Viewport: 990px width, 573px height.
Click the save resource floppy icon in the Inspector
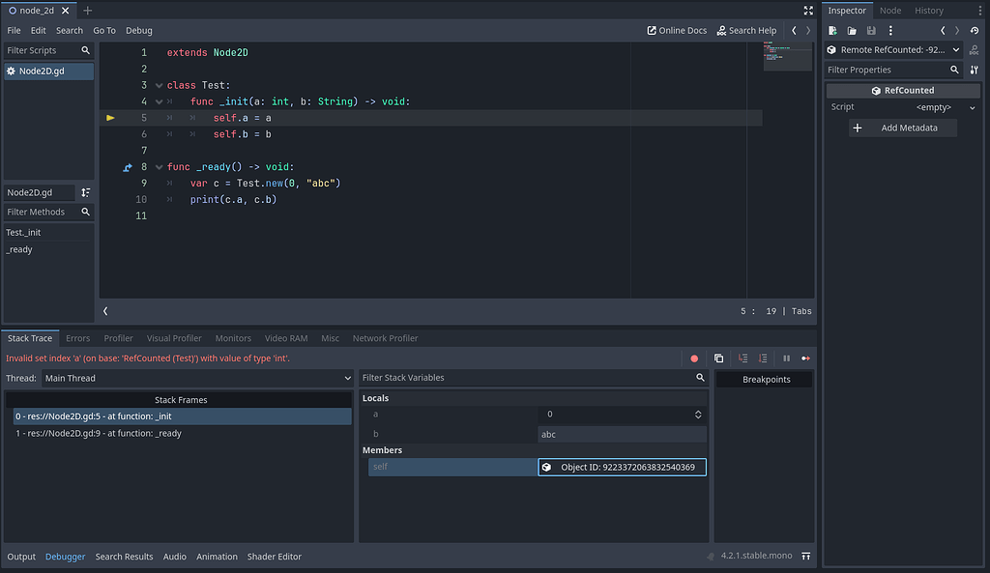pos(871,30)
